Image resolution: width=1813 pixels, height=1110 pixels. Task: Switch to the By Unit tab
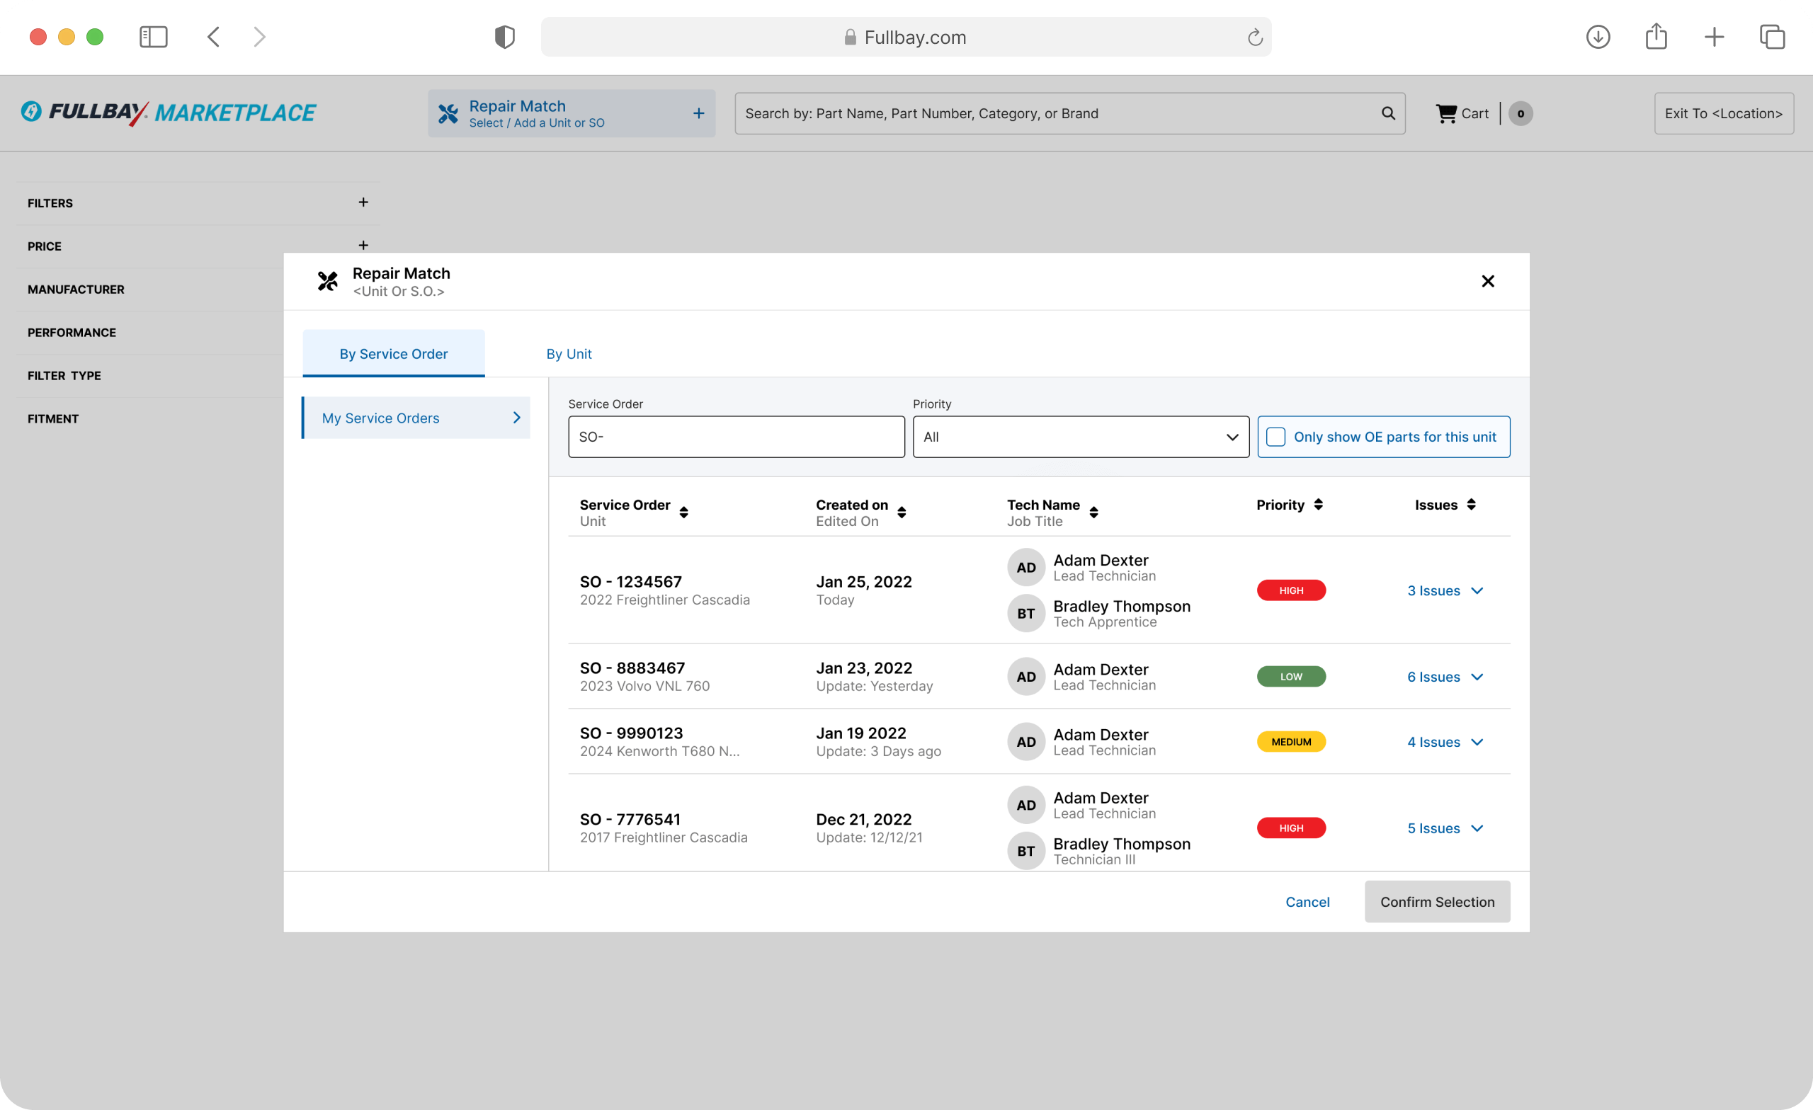(x=568, y=354)
